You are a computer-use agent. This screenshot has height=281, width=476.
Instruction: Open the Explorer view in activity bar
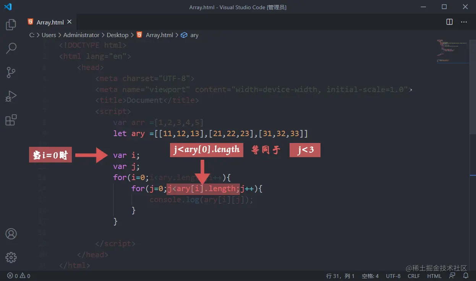point(11,25)
